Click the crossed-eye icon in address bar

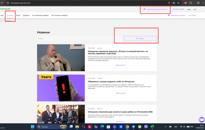pyautogui.click(x=174, y=3)
